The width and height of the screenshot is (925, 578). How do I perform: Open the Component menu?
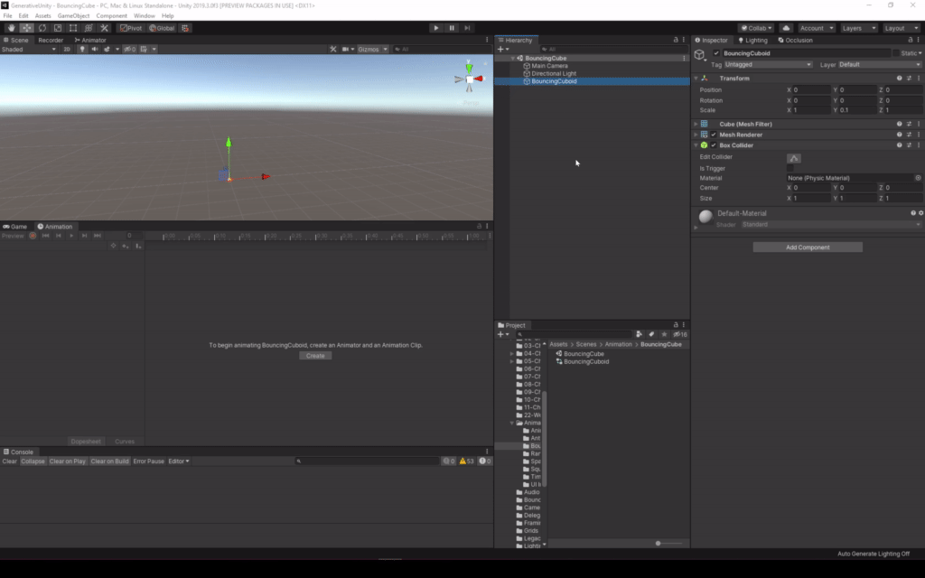coord(111,16)
